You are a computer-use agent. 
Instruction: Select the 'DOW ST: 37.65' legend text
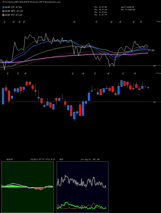[13, 7]
